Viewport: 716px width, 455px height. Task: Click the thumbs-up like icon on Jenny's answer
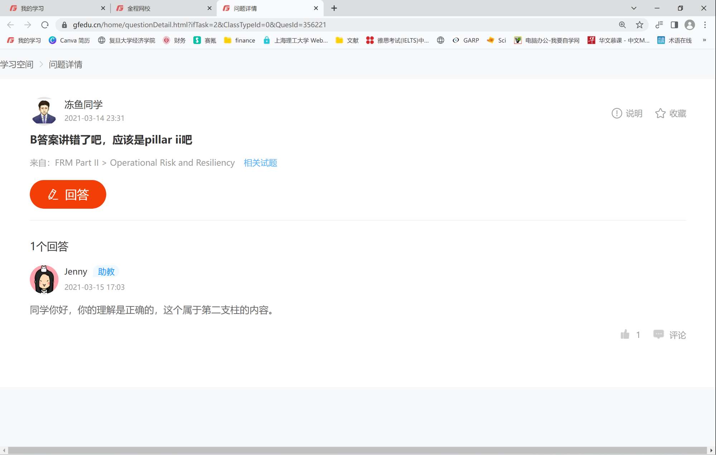[625, 334]
